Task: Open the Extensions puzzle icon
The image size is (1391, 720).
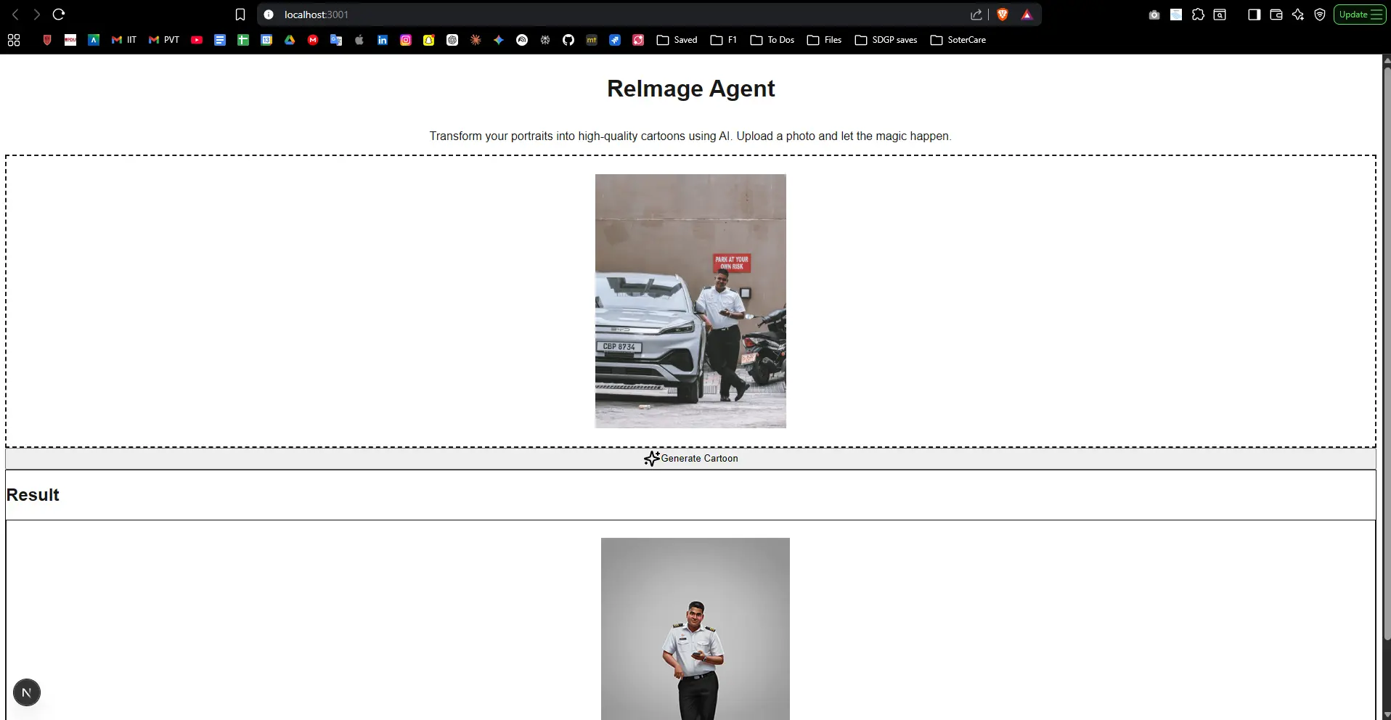Action: point(1197,15)
